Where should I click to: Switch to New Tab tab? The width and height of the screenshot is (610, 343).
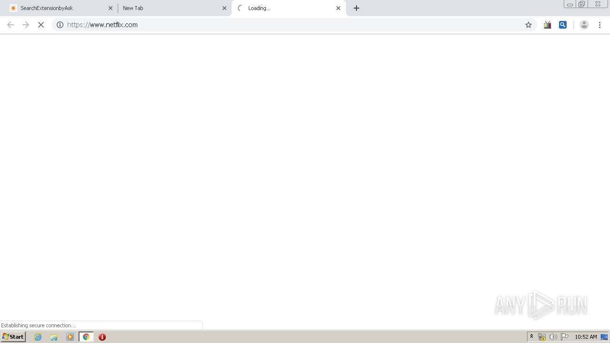point(174,8)
